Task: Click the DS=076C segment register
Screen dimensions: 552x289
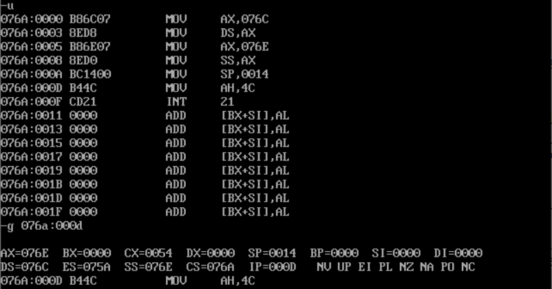Action: 25,267
